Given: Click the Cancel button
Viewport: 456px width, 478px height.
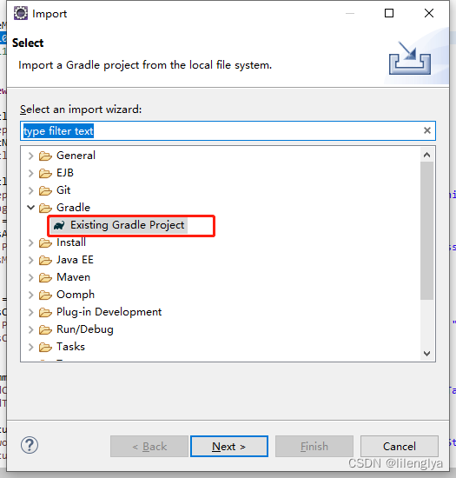Looking at the screenshot, I should tap(400, 447).
